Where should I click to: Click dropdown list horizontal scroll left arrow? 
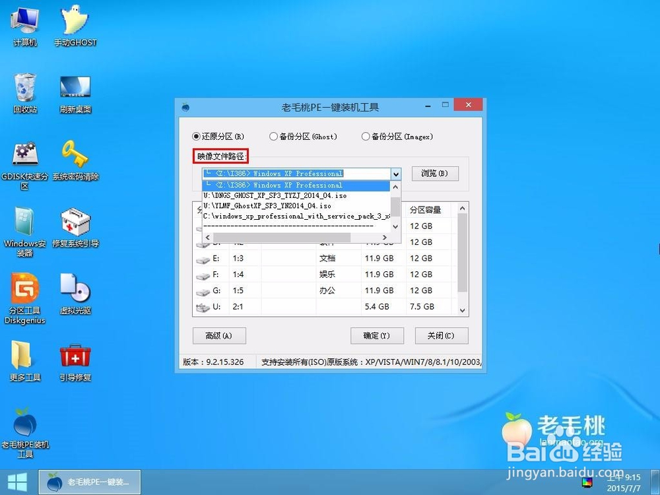tap(207, 238)
